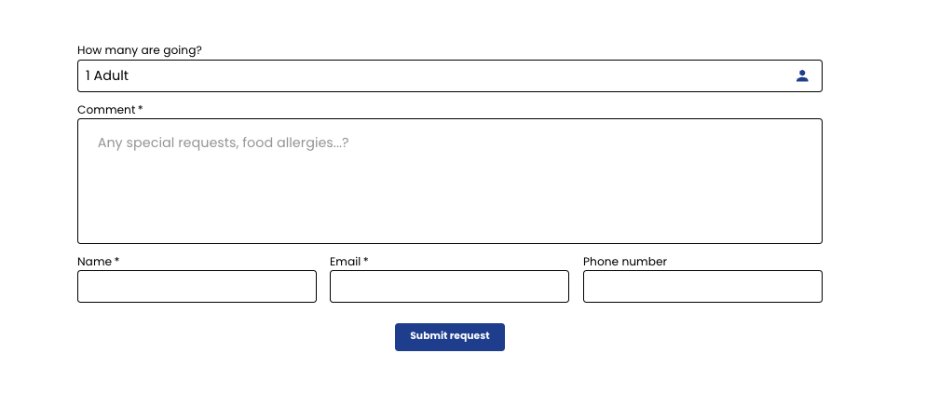The width and height of the screenshot is (926, 394).
Task: Submit the form with 'Submit request' button
Action: 449,336
